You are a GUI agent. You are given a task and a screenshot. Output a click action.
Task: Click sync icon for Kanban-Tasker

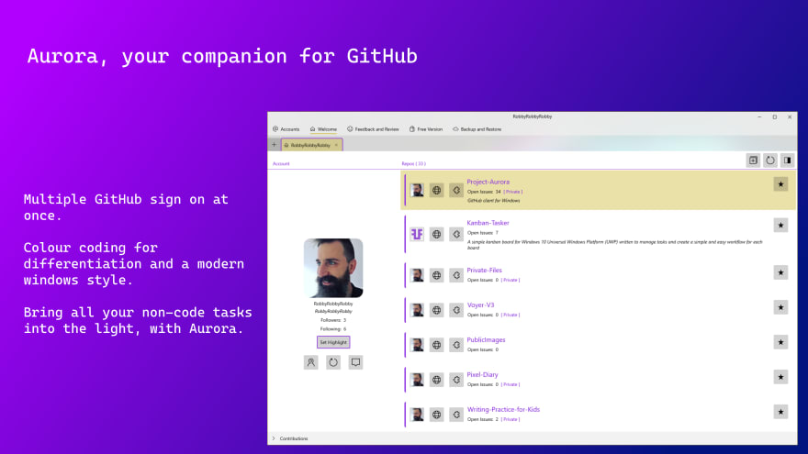(x=456, y=234)
